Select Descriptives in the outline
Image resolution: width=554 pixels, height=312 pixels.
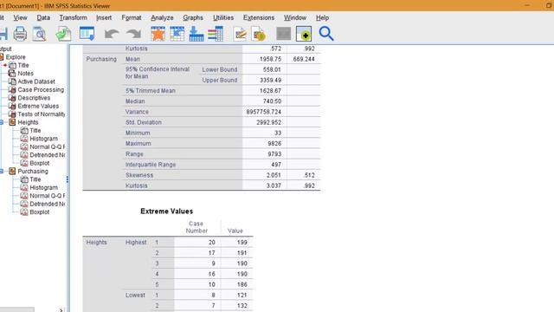[34, 98]
